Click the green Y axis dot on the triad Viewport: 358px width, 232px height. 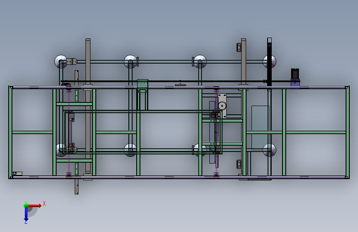[26, 206]
